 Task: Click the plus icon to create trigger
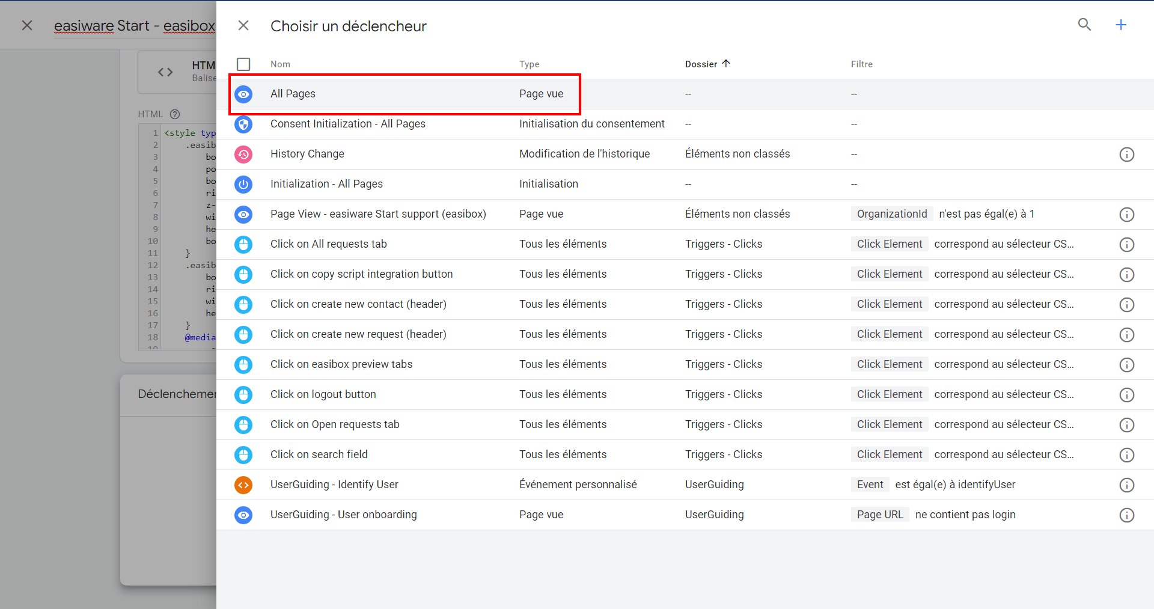tap(1121, 25)
